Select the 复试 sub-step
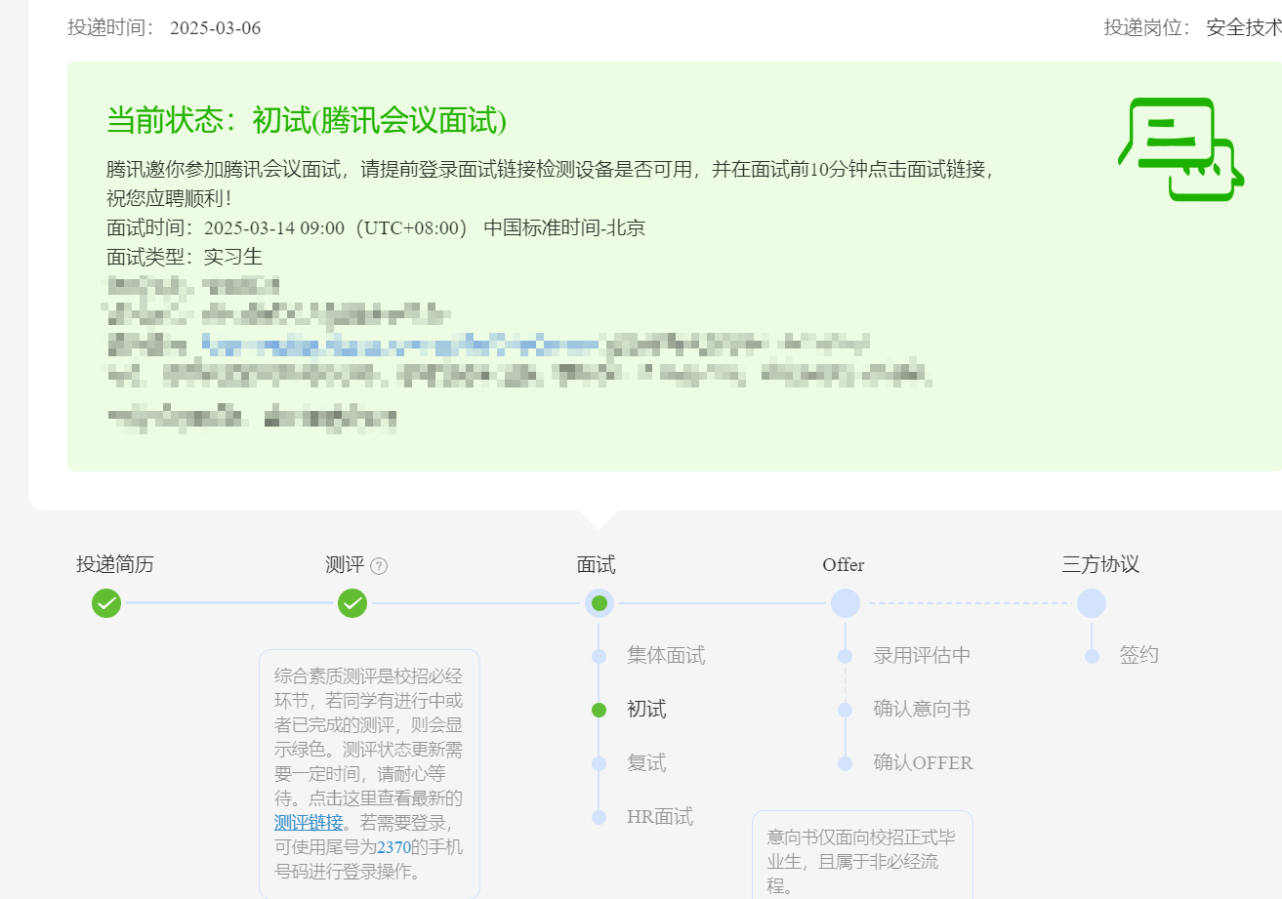1282x899 pixels. 646,763
